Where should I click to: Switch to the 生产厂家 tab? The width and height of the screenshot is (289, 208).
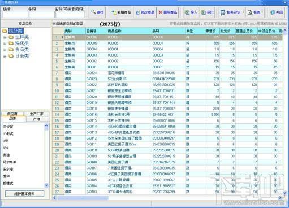coord(37,114)
